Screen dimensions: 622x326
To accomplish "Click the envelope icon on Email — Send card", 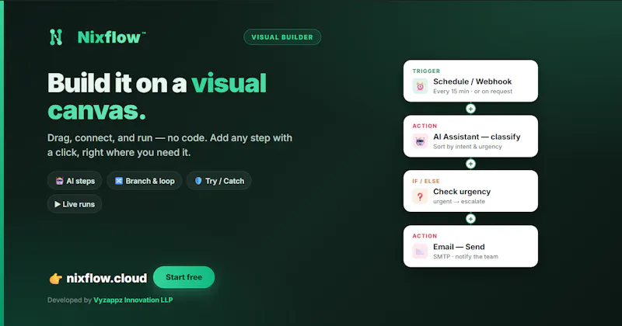I will pos(420,251).
